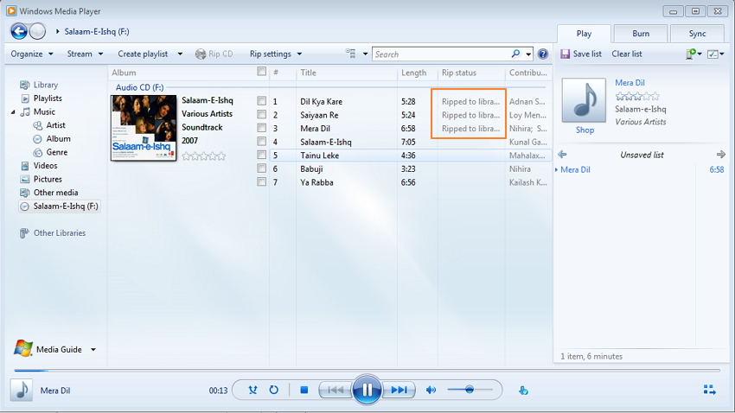This screenshot has width=735, height=413.
Task: Open Help with the question mark icon
Action: (543, 54)
